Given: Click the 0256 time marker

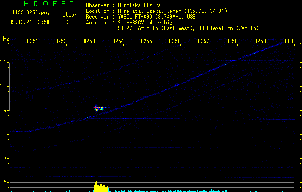Looking at the screenshot, I should pos(175,41).
